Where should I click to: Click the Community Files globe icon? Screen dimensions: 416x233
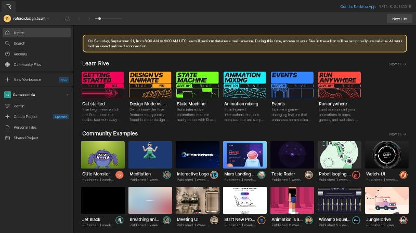(8, 65)
